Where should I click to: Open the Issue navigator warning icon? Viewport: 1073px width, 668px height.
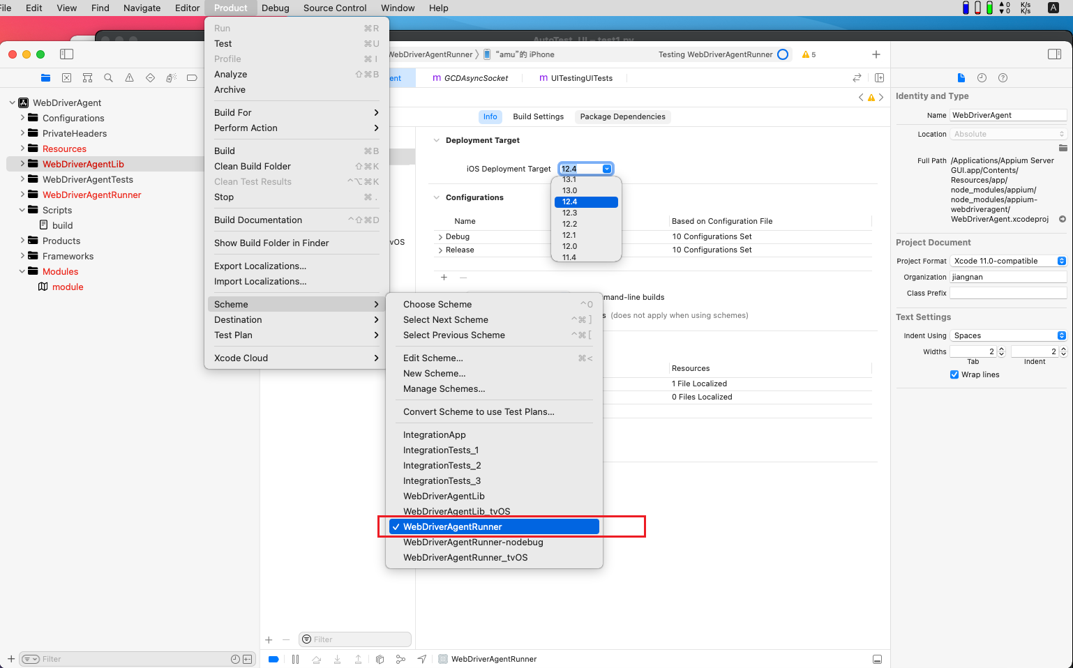click(x=129, y=78)
